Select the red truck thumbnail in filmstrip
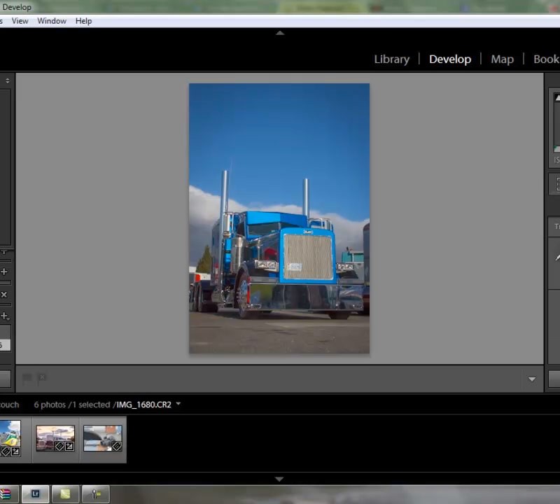Screen dimensions: 560x504 [55, 439]
